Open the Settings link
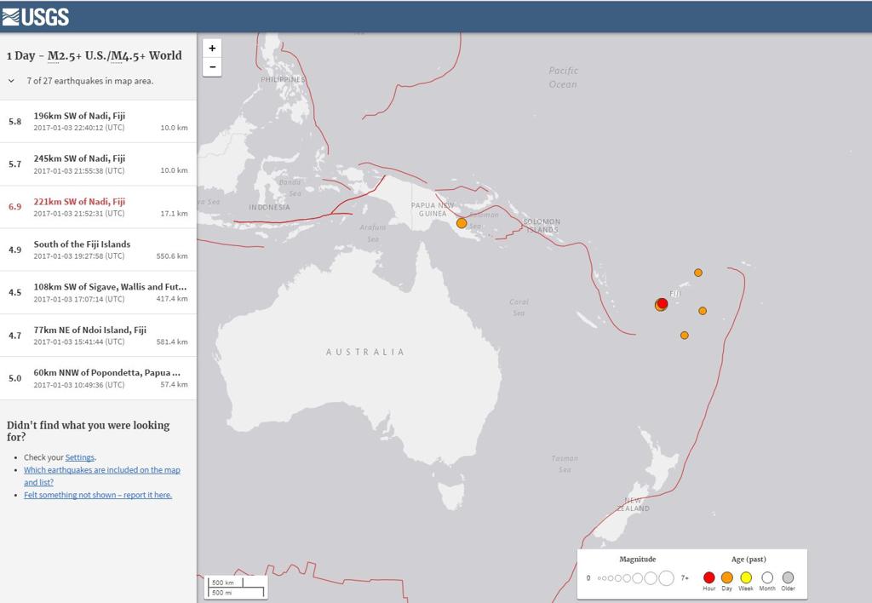 pos(79,457)
